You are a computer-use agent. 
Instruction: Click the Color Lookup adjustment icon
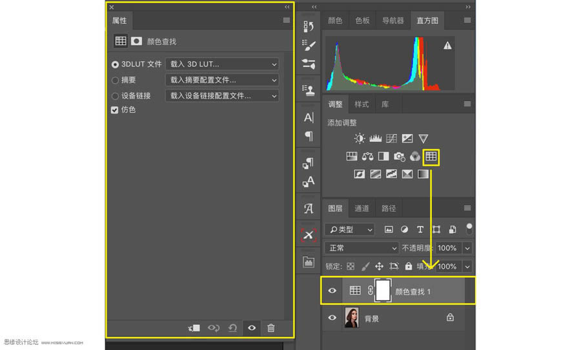431,156
